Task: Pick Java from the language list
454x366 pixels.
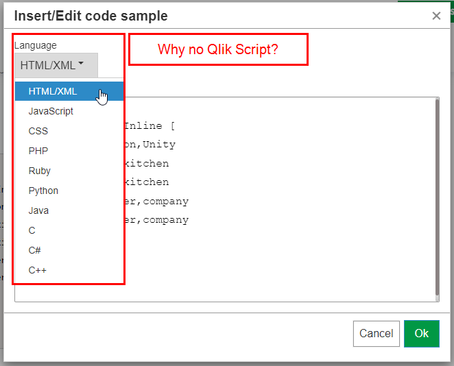Action: [x=38, y=210]
